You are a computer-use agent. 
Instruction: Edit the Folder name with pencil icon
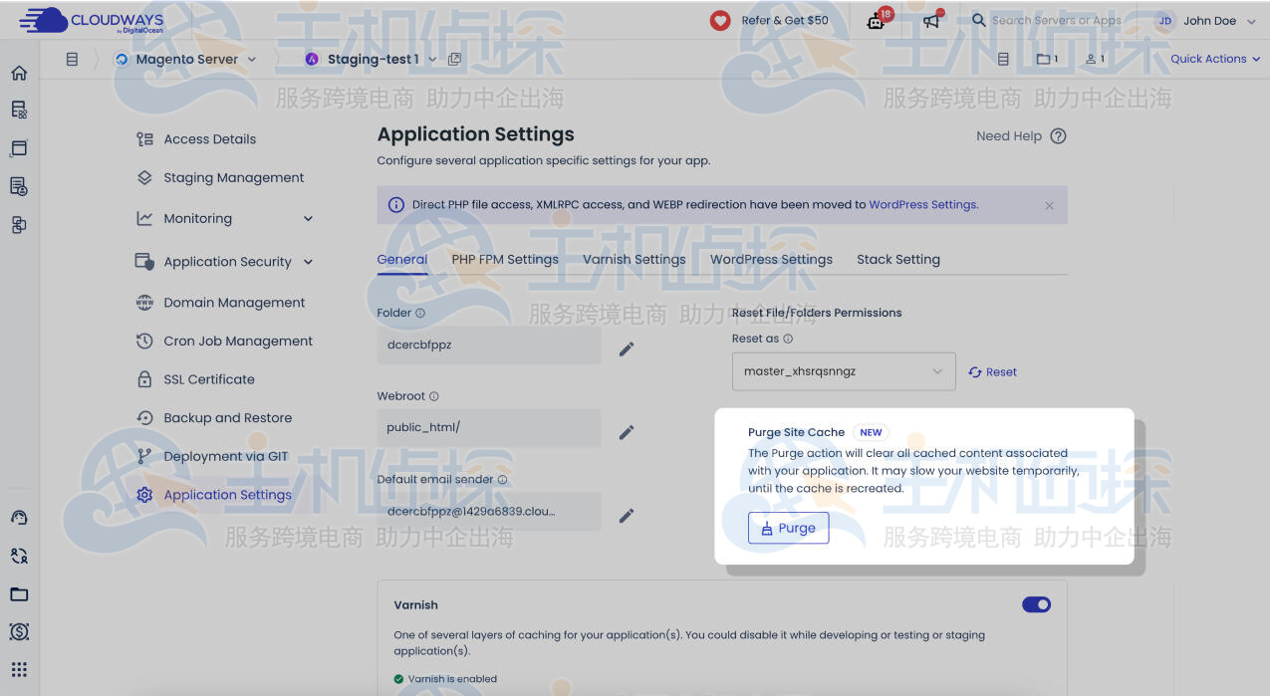pyautogui.click(x=627, y=348)
